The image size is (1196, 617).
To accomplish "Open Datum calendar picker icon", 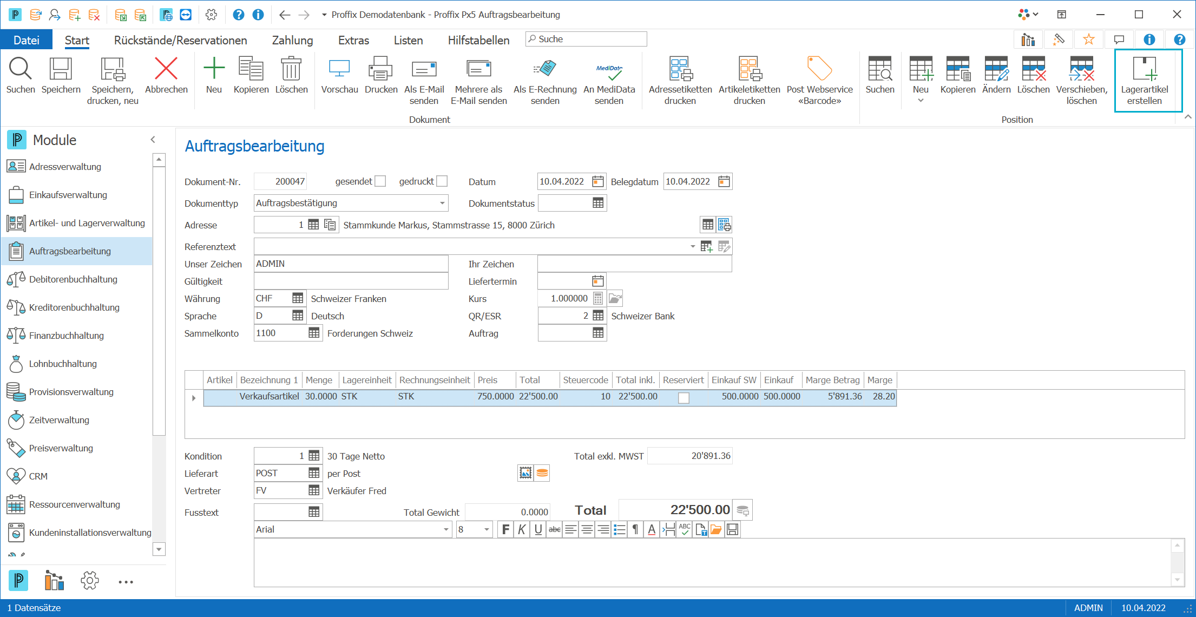I will [597, 181].
